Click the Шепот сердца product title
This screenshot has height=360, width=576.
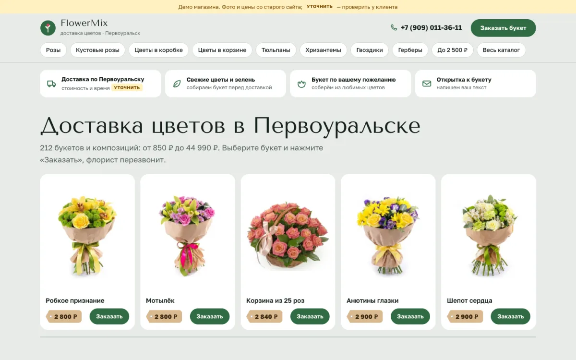tap(469, 300)
